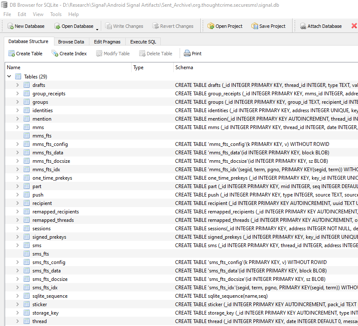Select the sms_fts_docsize table name
Screen dimensions: 358x326
coord(50,279)
